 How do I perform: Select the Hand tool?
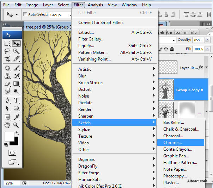click(x=7, y=125)
